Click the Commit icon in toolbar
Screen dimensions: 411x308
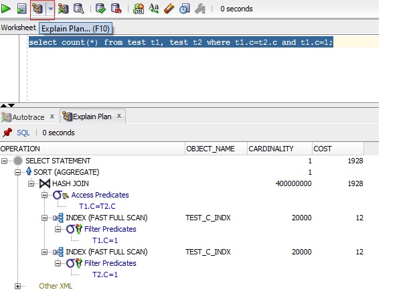pos(100,9)
